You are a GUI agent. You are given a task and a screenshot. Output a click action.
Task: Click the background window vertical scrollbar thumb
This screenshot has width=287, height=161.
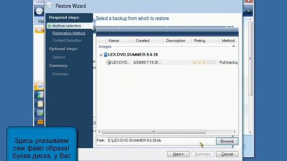tap(250, 59)
